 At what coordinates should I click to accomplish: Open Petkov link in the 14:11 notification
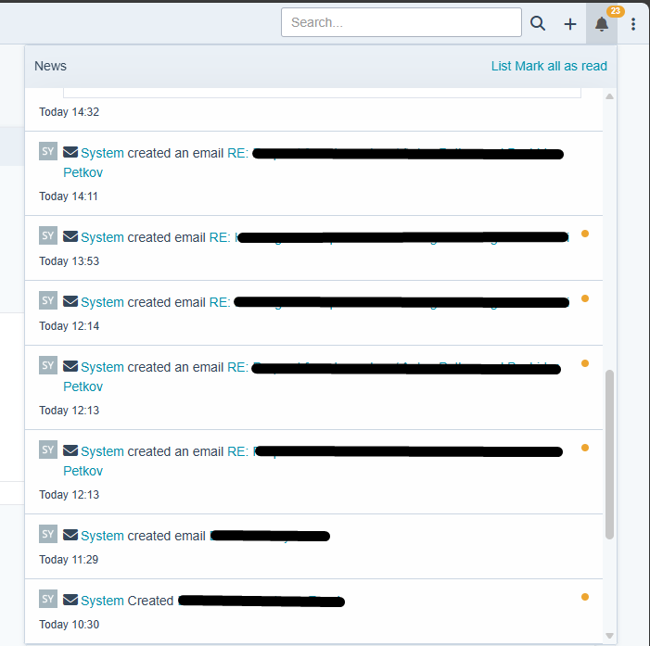pos(83,172)
